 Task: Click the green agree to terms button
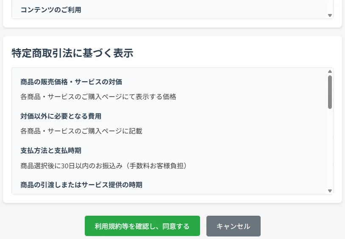[x=142, y=226]
